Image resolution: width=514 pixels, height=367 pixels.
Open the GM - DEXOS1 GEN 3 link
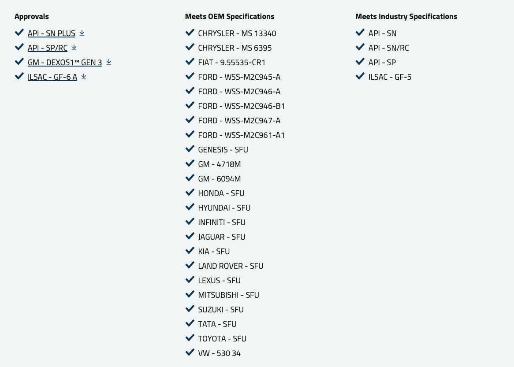tap(65, 62)
